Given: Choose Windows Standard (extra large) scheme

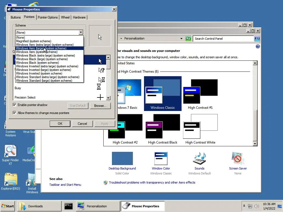Looking at the screenshot, I should pyautogui.click(x=49, y=77).
